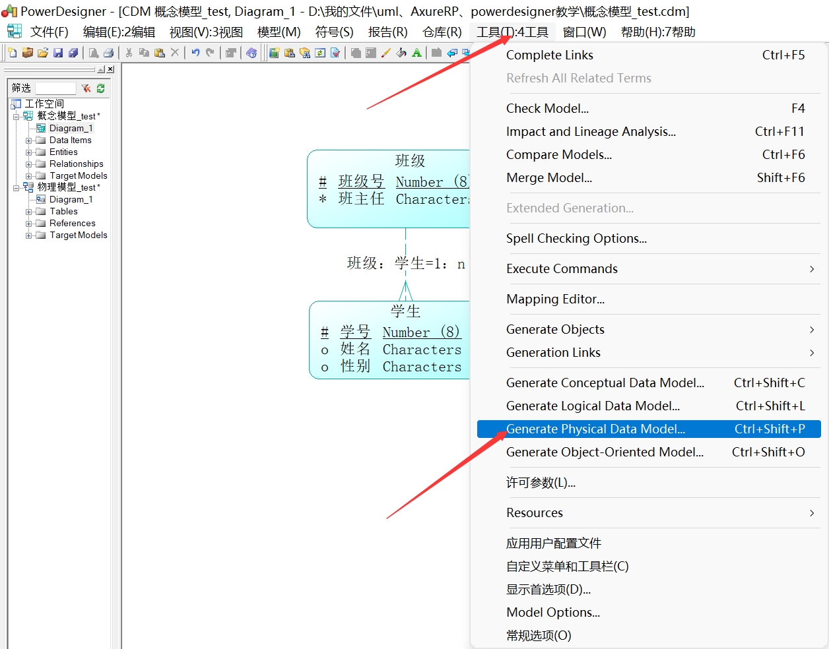Select Generate Physical Data Model in the menu
829x649 pixels.
[594, 429]
